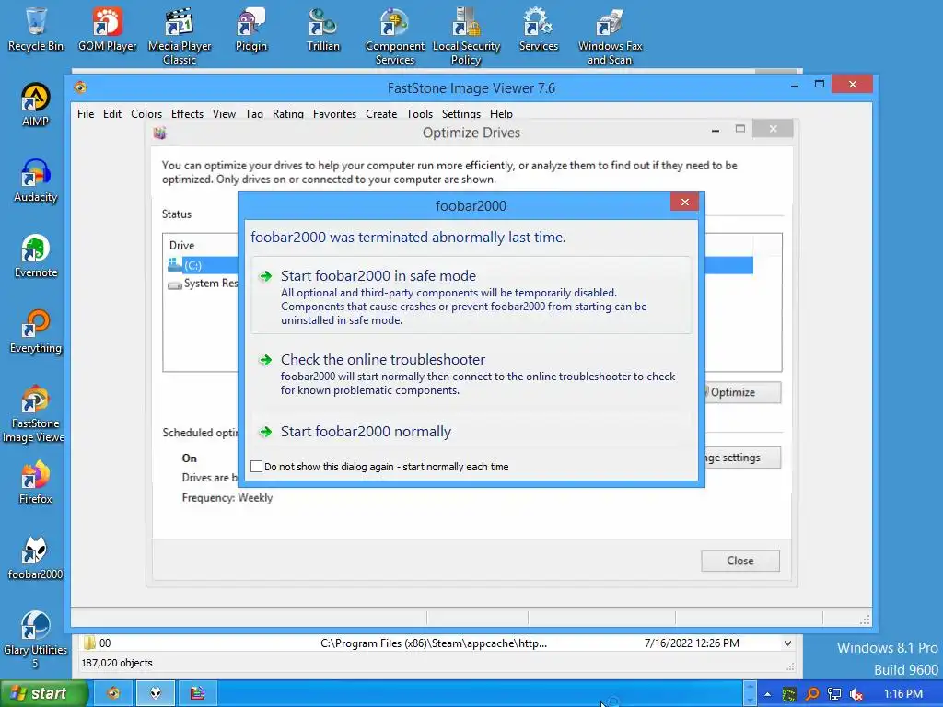Tick 'Do not show this dialog again' checkbox
The height and width of the screenshot is (707, 943).
[x=256, y=467]
